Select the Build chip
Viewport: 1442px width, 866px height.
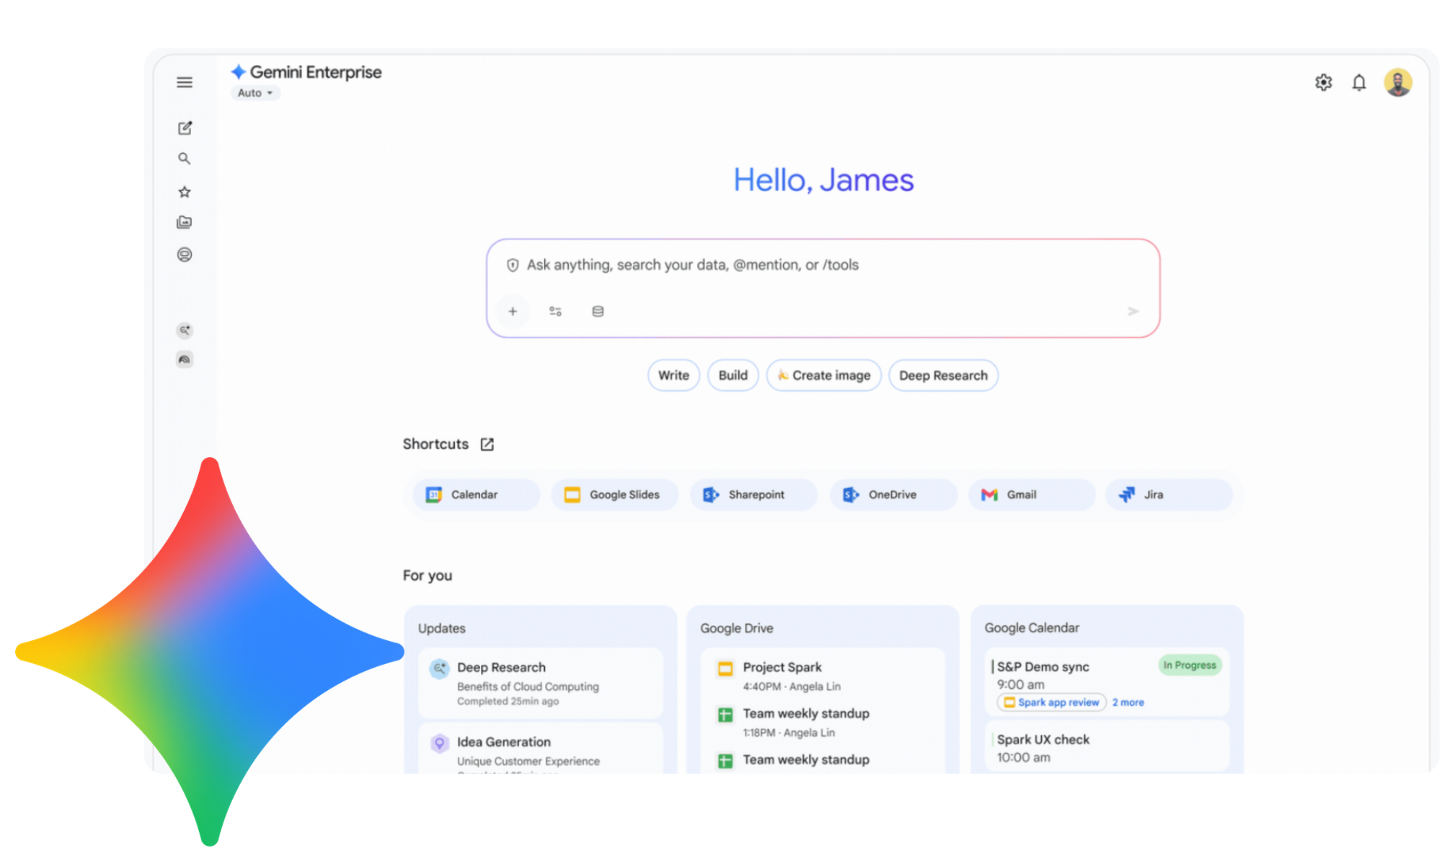[733, 376]
